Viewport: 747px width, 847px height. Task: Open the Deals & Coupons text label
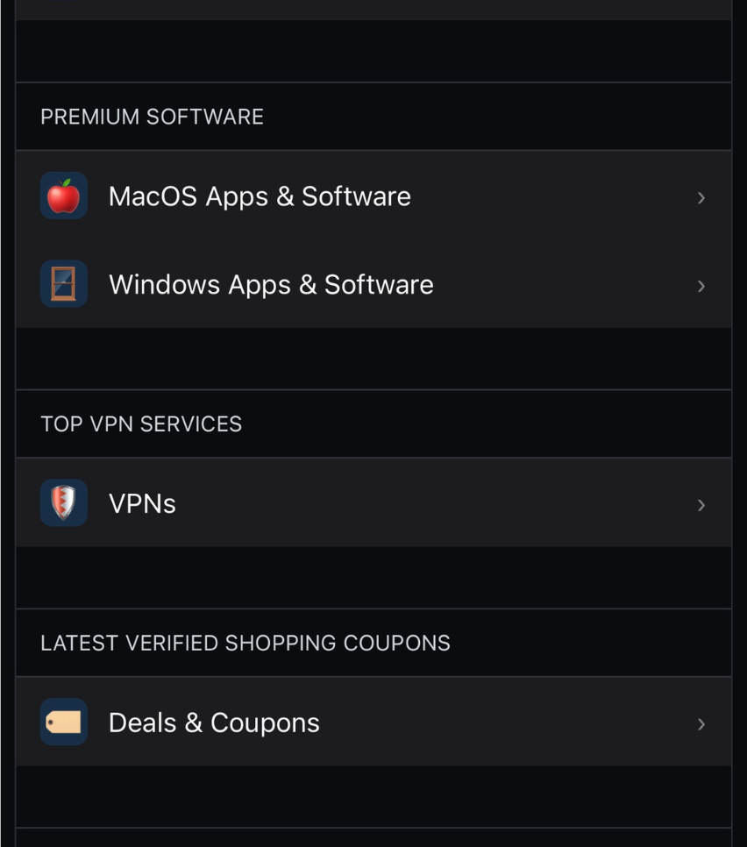214,723
